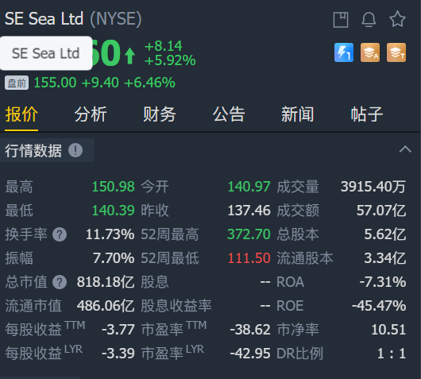The image size is (421, 379).
Task: Switch to the 帖子 tab
Action: point(367,114)
